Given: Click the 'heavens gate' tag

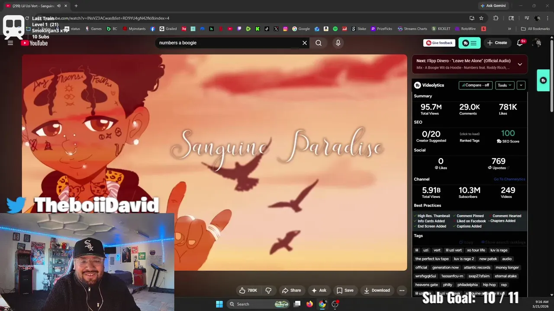Looking at the screenshot, I should [x=426, y=285].
